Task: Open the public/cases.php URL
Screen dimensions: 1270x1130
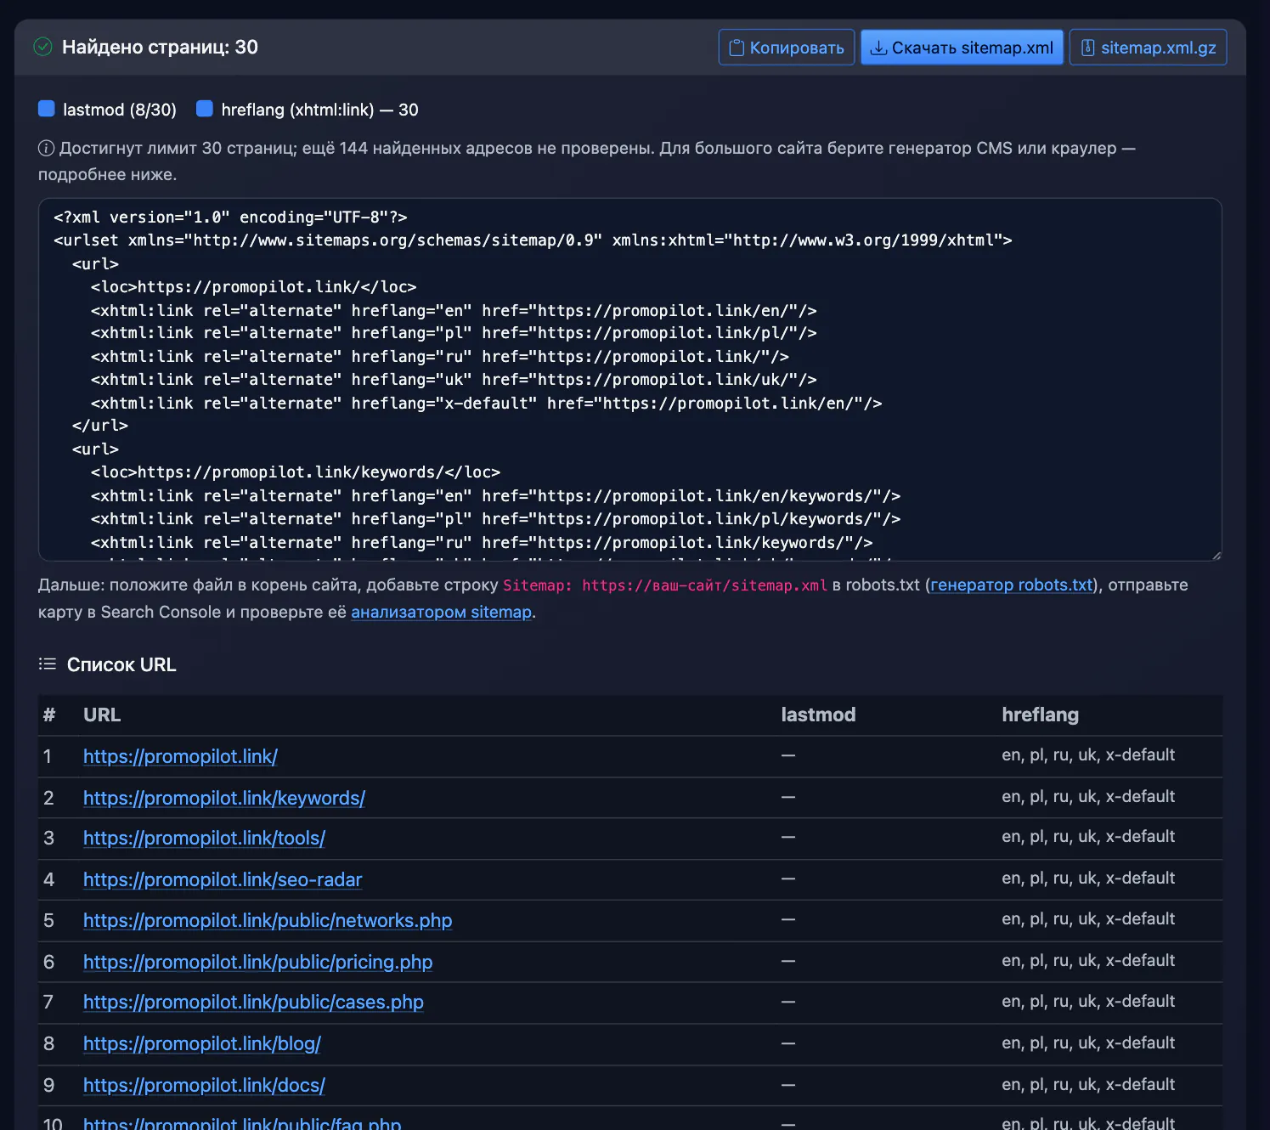Action: [253, 1002]
